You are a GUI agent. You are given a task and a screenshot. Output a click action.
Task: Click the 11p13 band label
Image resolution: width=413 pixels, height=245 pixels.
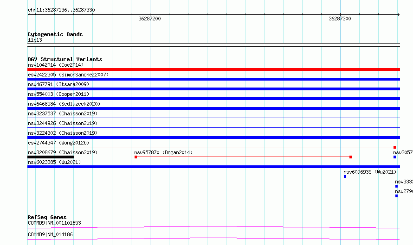pyautogui.click(x=35, y=40)
